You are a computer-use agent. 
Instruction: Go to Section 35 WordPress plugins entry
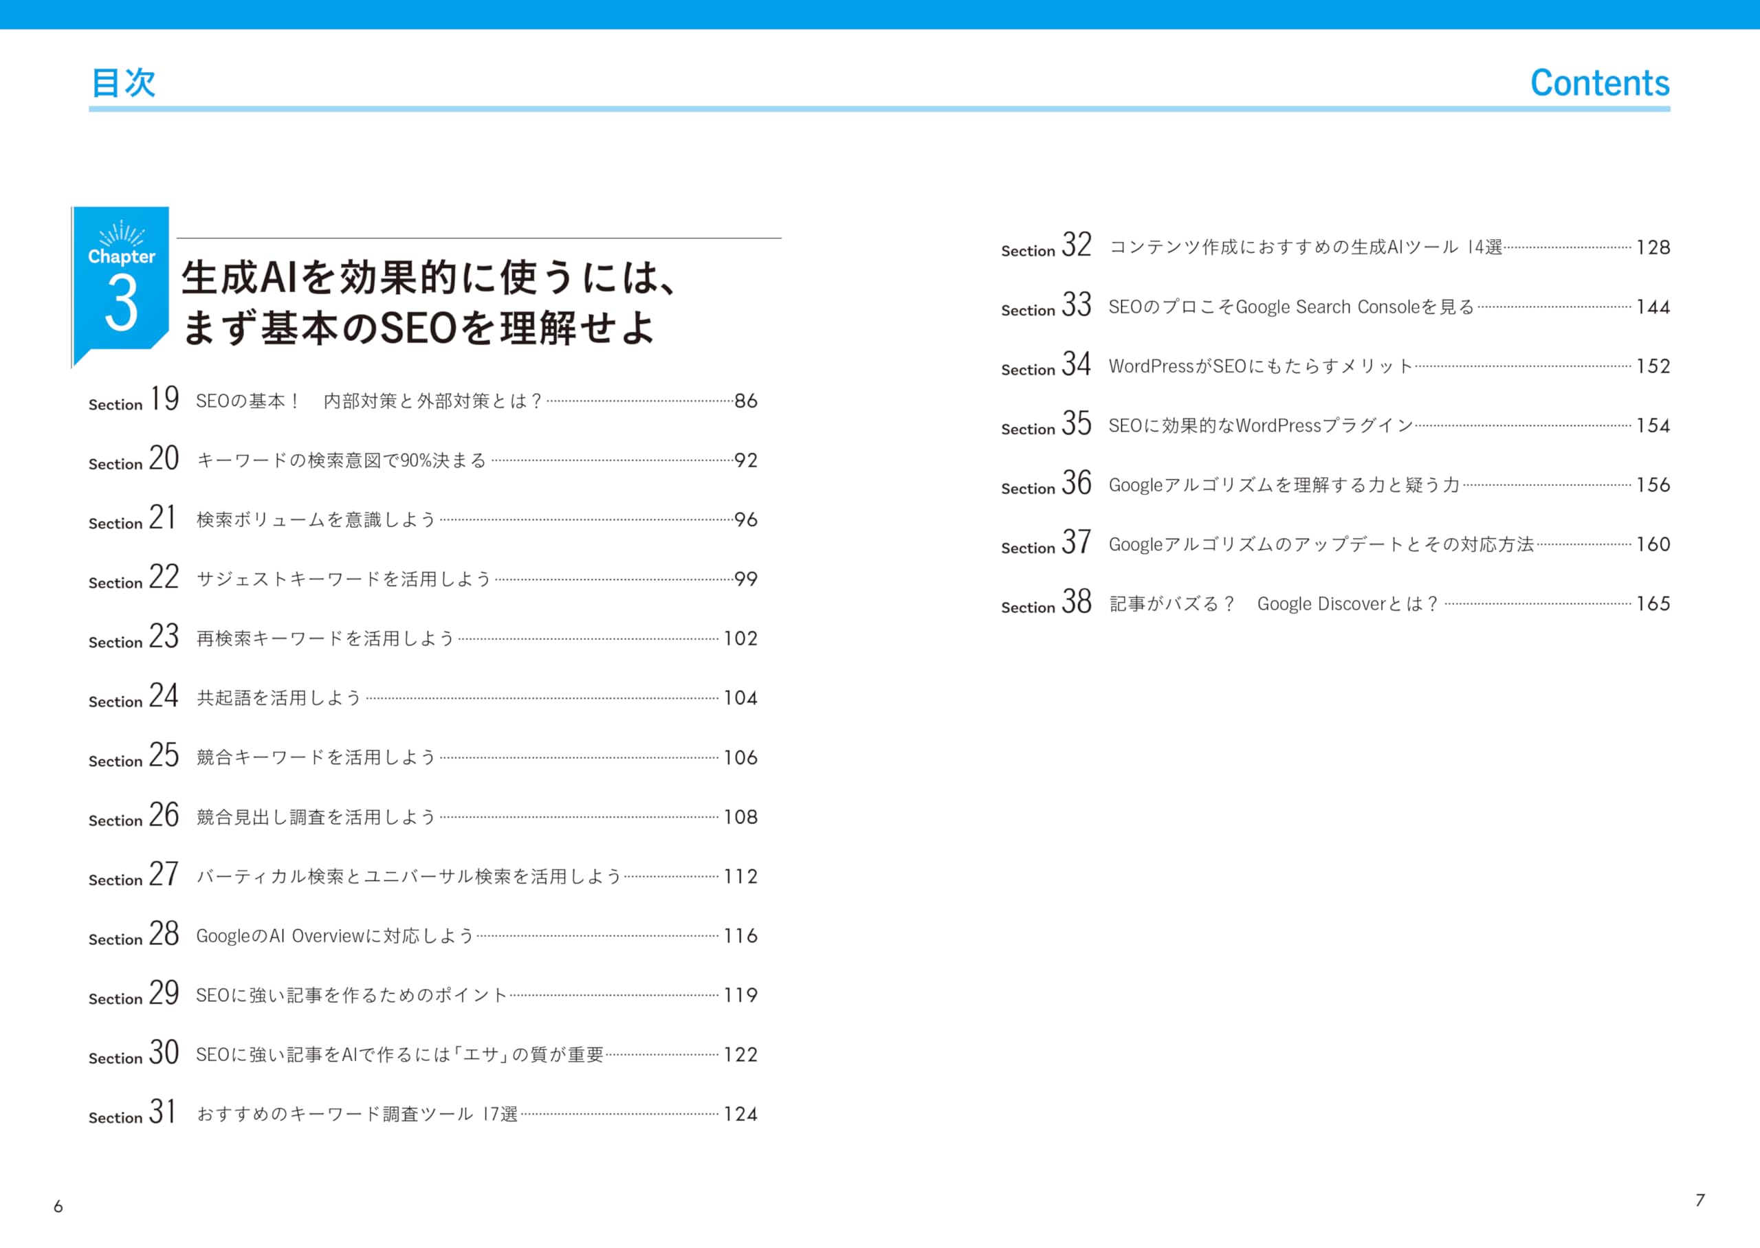coord(1260,425)
